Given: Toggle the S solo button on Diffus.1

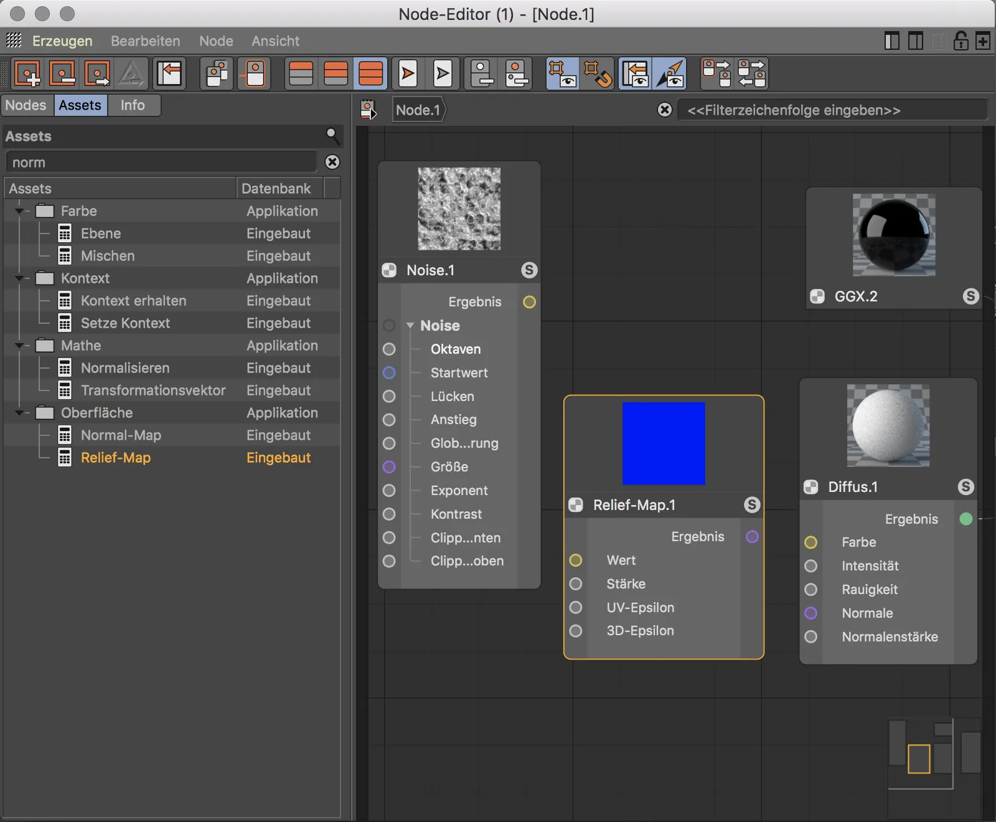Looking at the screenshot, I should click(x=965, y=486).
